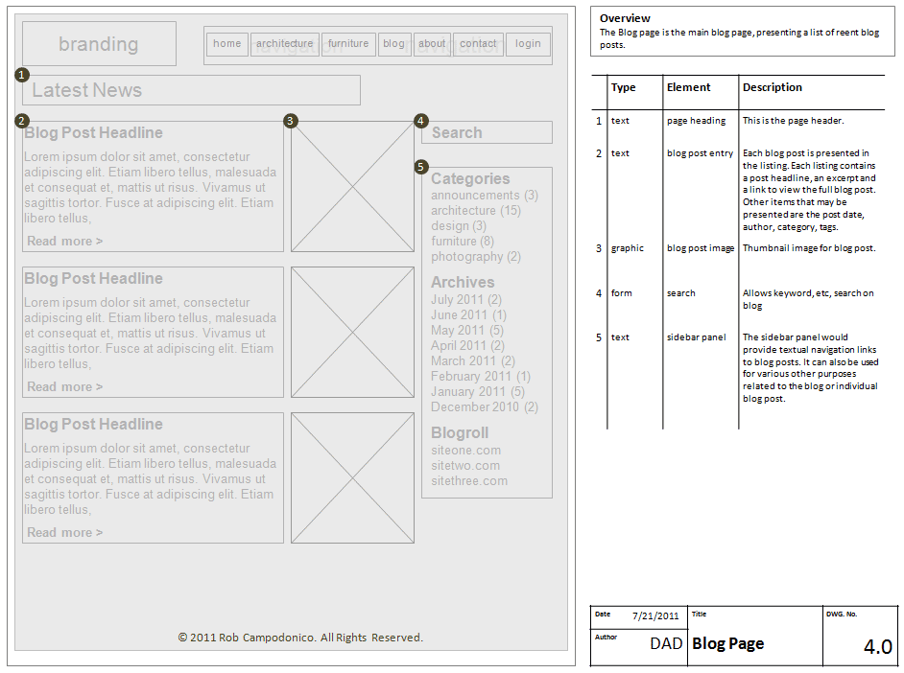Click the copyright Rob Campodonico footer text
Image resolution: width=904 pixels, height=673 pixels.
tap(300, 638)
